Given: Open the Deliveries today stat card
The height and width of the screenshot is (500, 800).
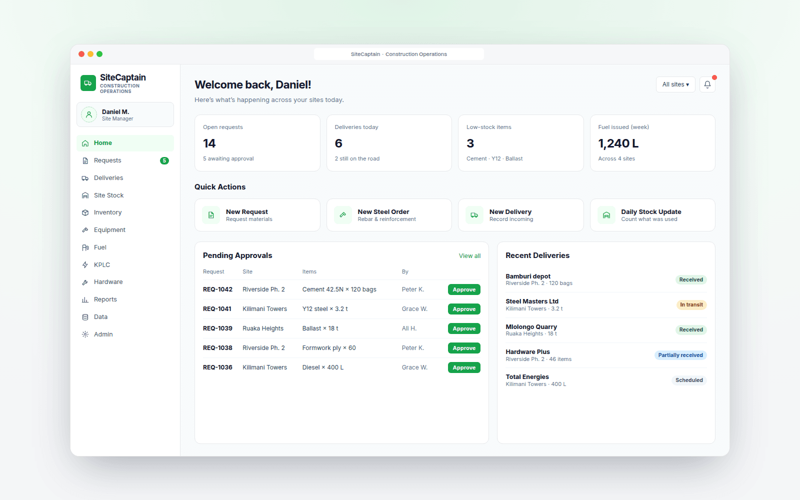Looking at the screenshot, I should point(389,143).
